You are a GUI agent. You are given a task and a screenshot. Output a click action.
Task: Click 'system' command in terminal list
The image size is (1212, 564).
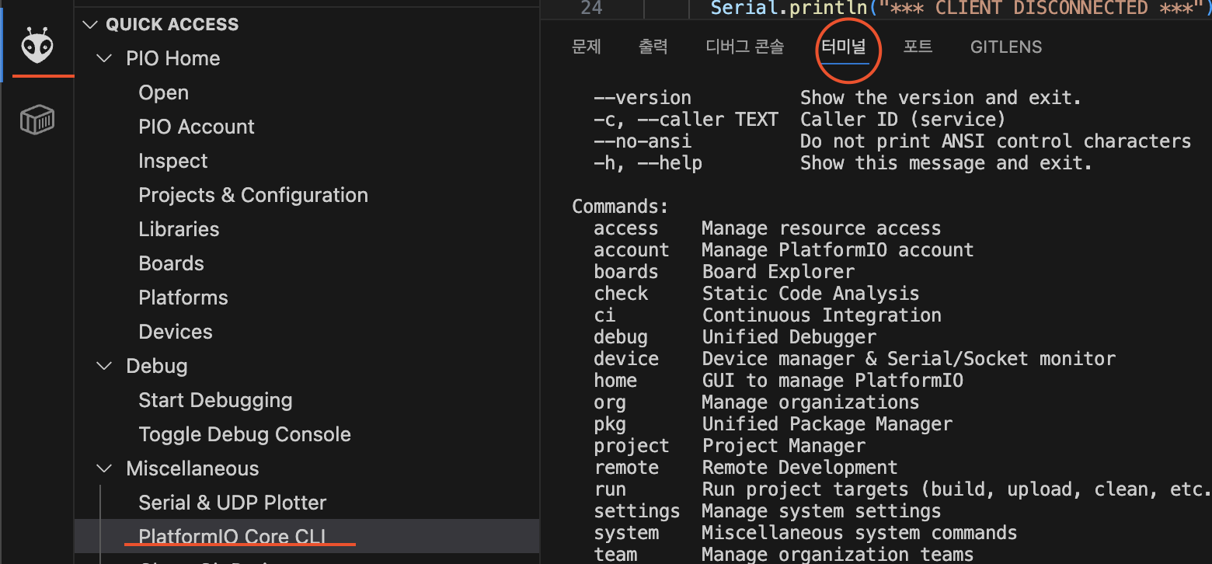(626, 533)
